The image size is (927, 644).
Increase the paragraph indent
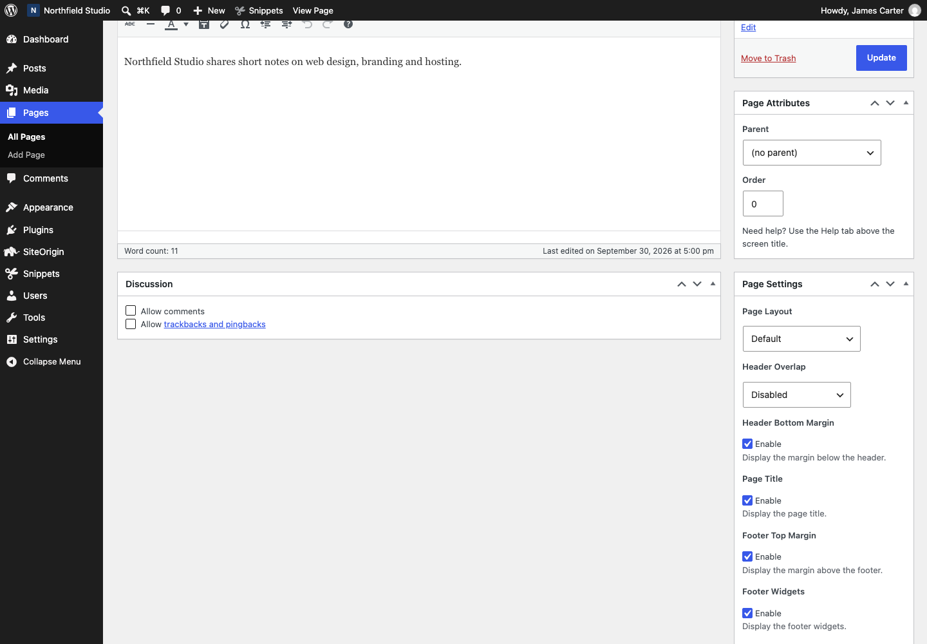(286, 24)
